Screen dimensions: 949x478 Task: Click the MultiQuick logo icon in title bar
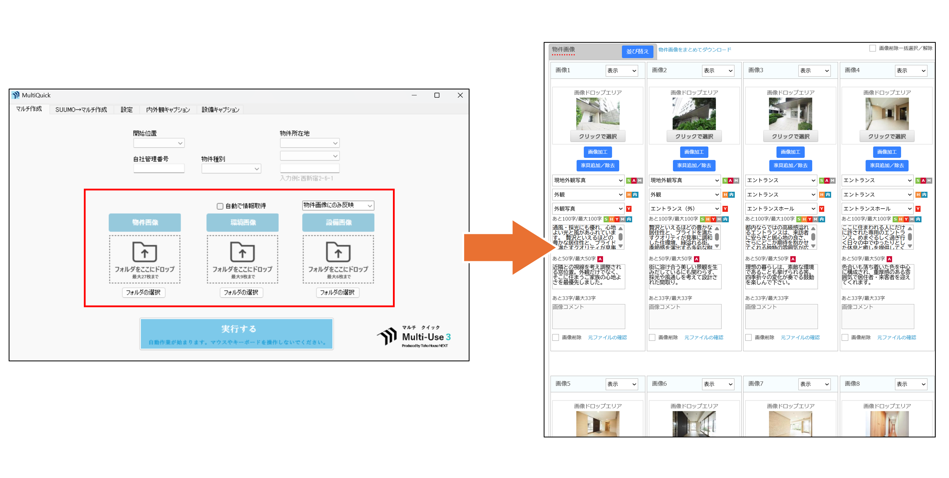(15, 95)
